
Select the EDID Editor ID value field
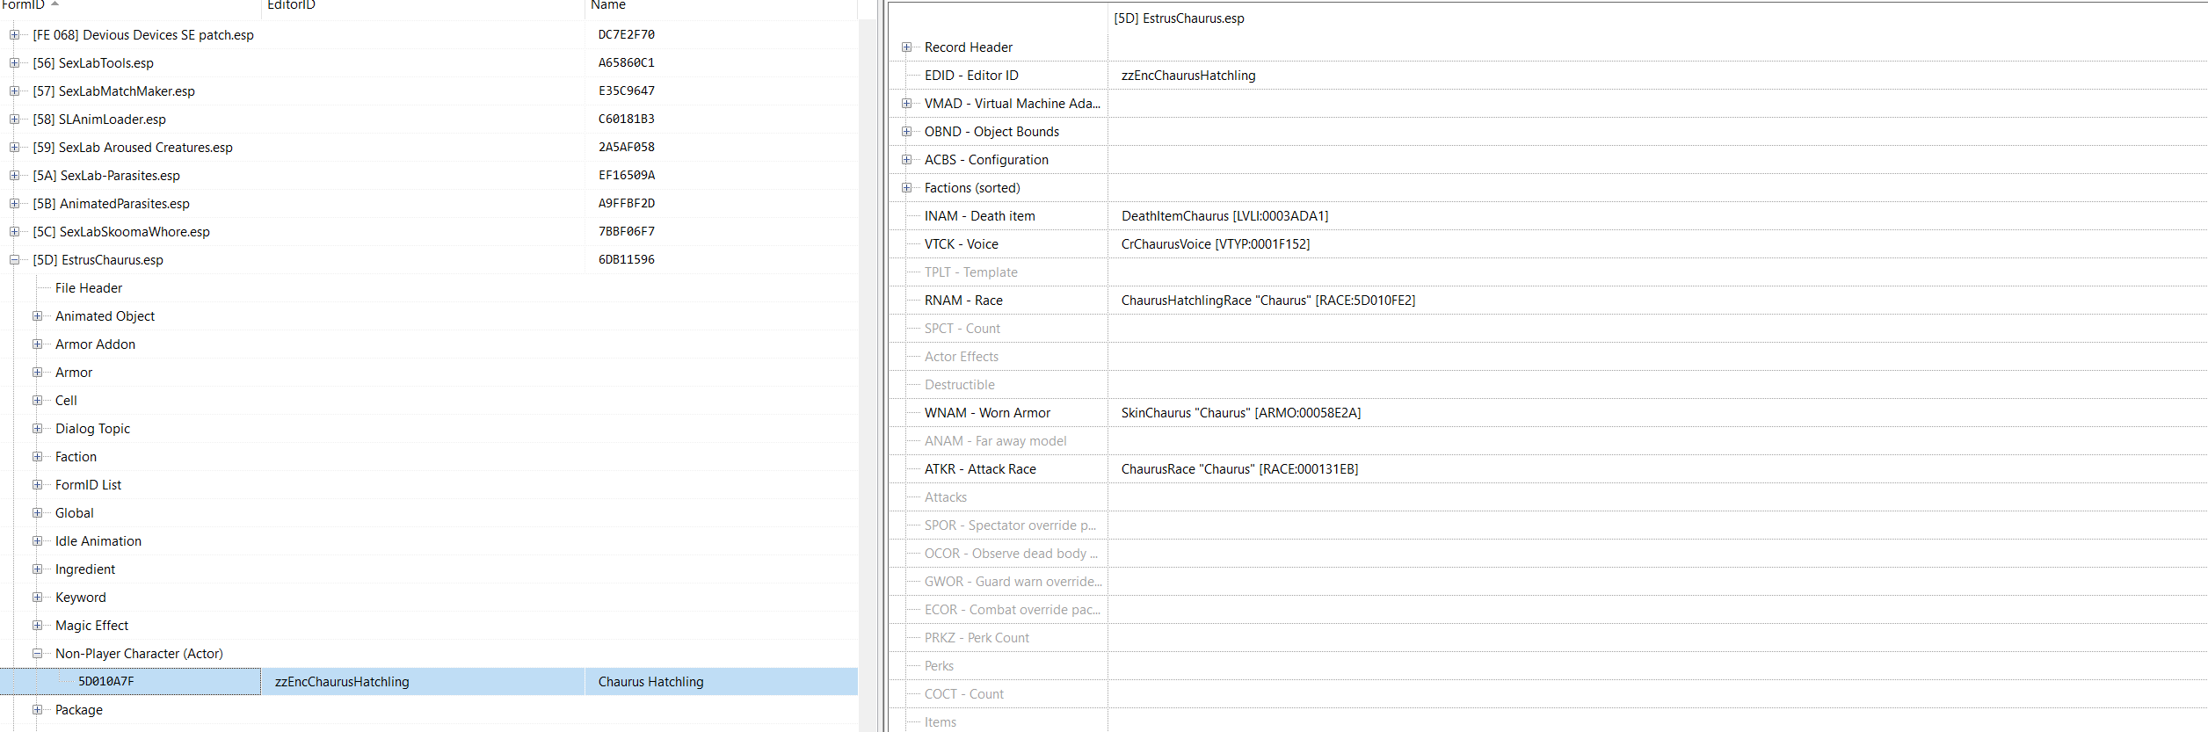pyautogui.click(x=1188, y=76)
